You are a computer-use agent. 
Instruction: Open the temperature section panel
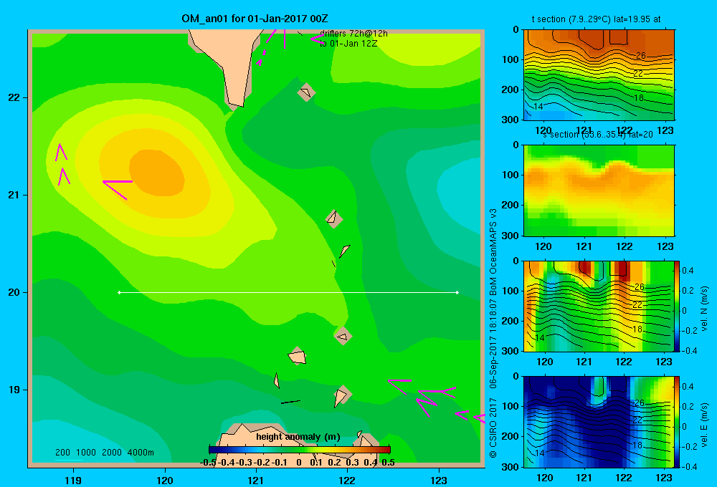point(599,75)
